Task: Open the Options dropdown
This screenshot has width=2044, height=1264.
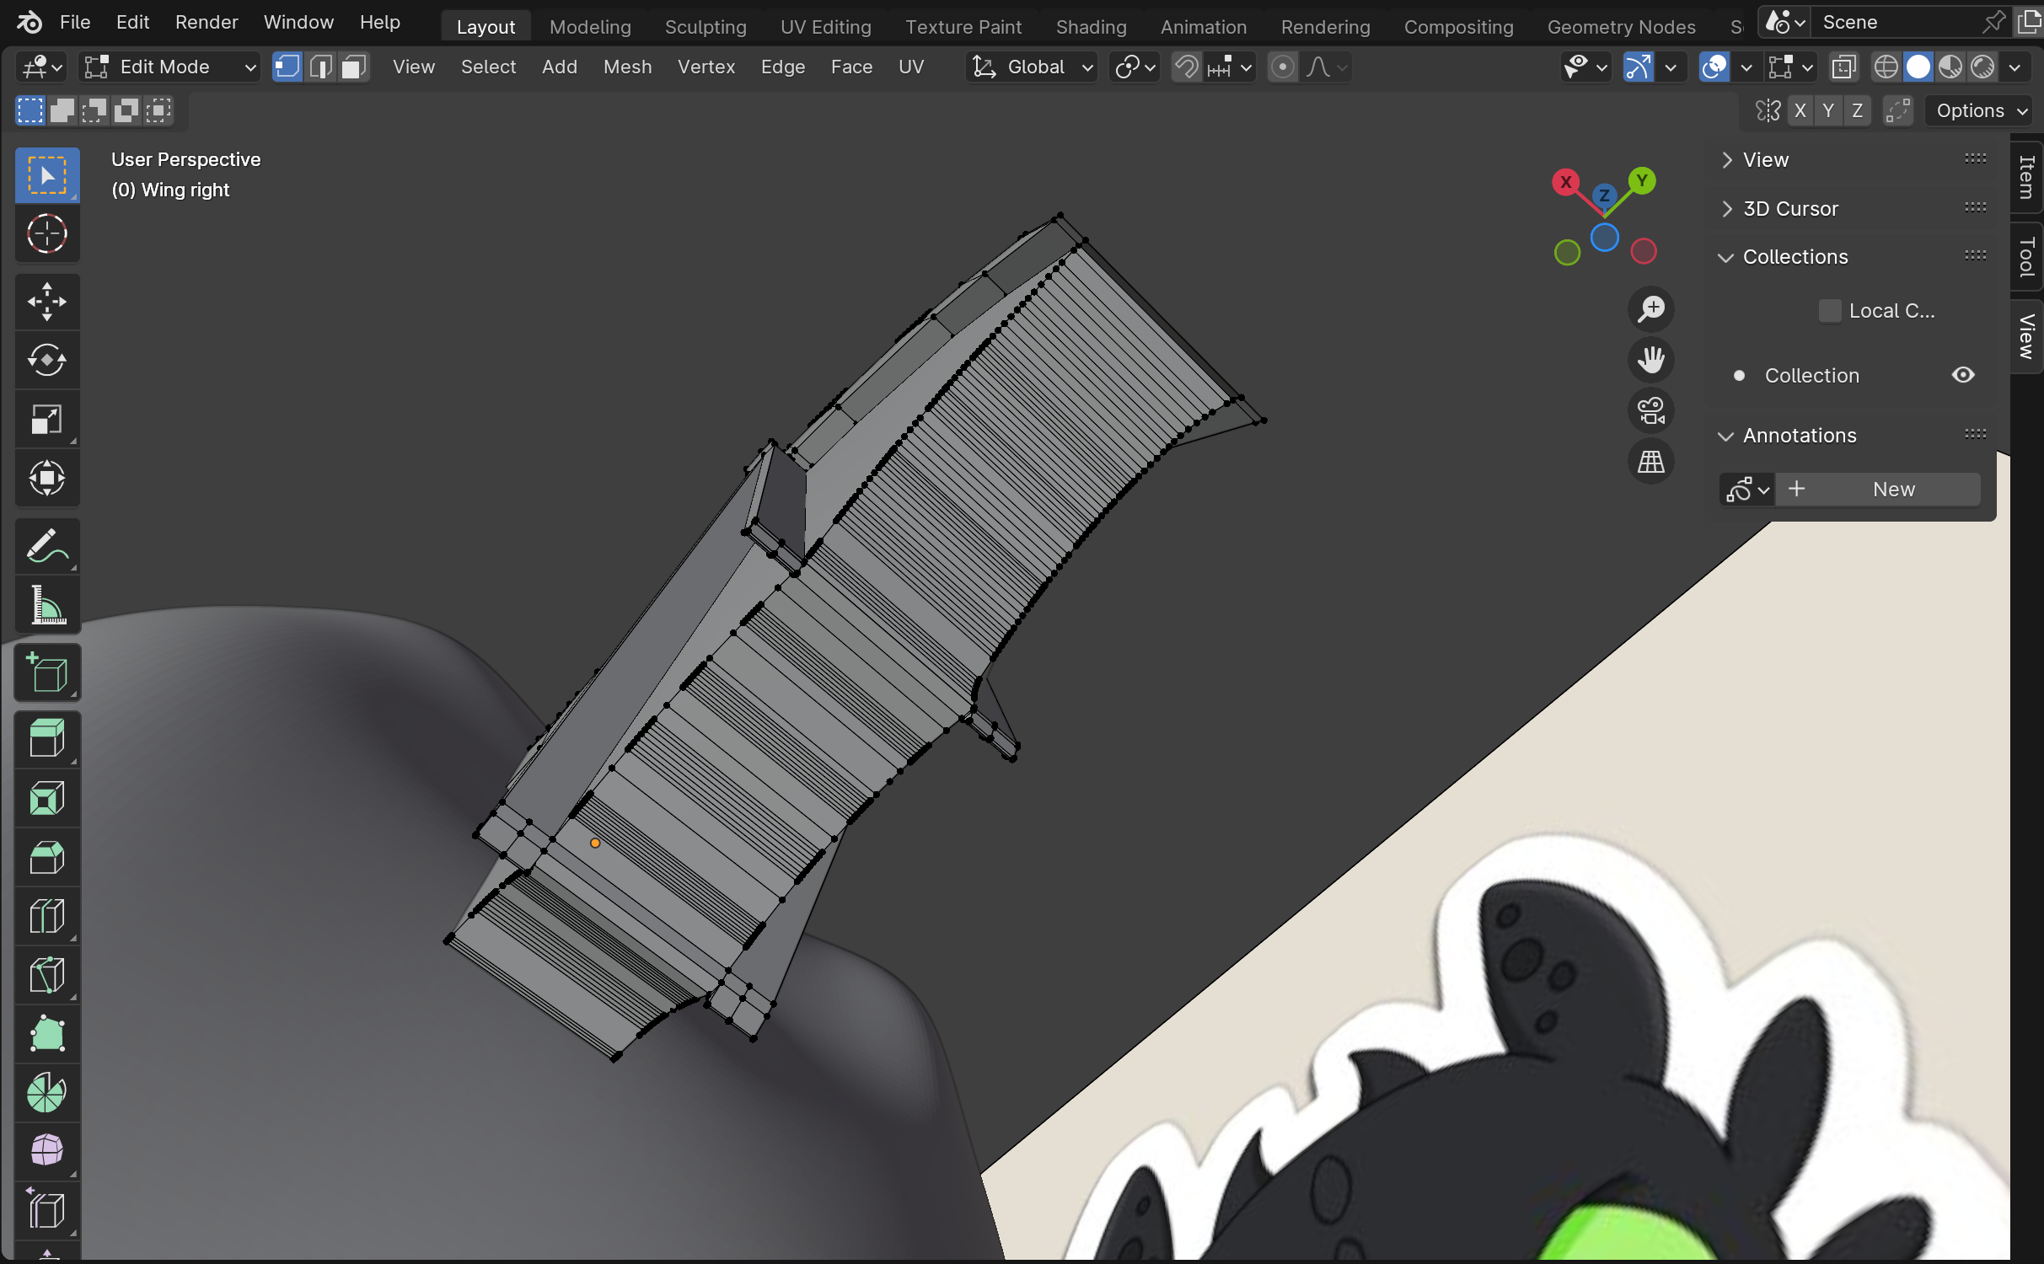Action: (x=1981, y=110)
